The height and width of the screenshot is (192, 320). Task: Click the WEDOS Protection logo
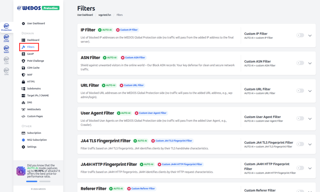[38, 8]
